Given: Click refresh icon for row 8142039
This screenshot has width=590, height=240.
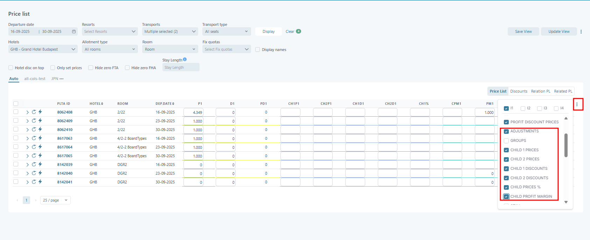Looking at the screenshot, I should (x=34, y=165).
